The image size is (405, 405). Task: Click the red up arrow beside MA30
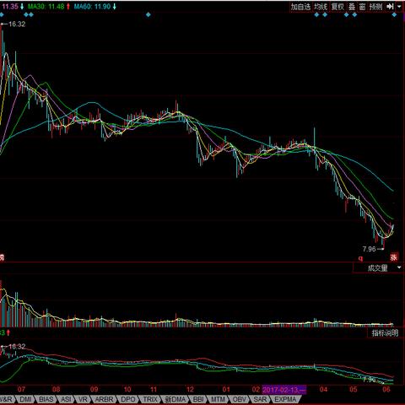pos(68,7)
